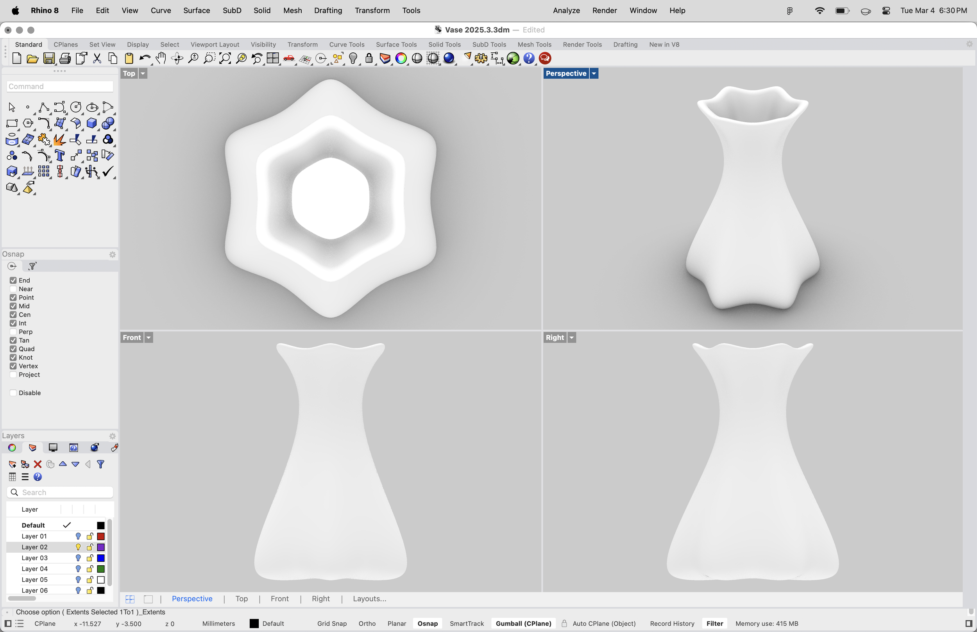977x632 pixels.
Task: Expand the Front viewport menu arrow
Action: click(149, 338)
